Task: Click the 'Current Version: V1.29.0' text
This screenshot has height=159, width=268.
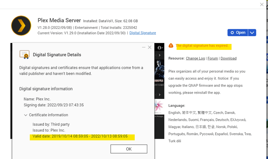Action: [x=57, y=33]
